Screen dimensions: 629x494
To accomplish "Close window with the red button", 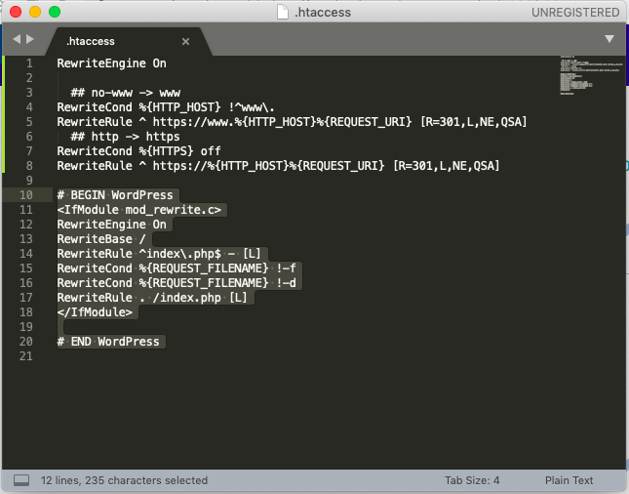I will click(x=16, y=13).
